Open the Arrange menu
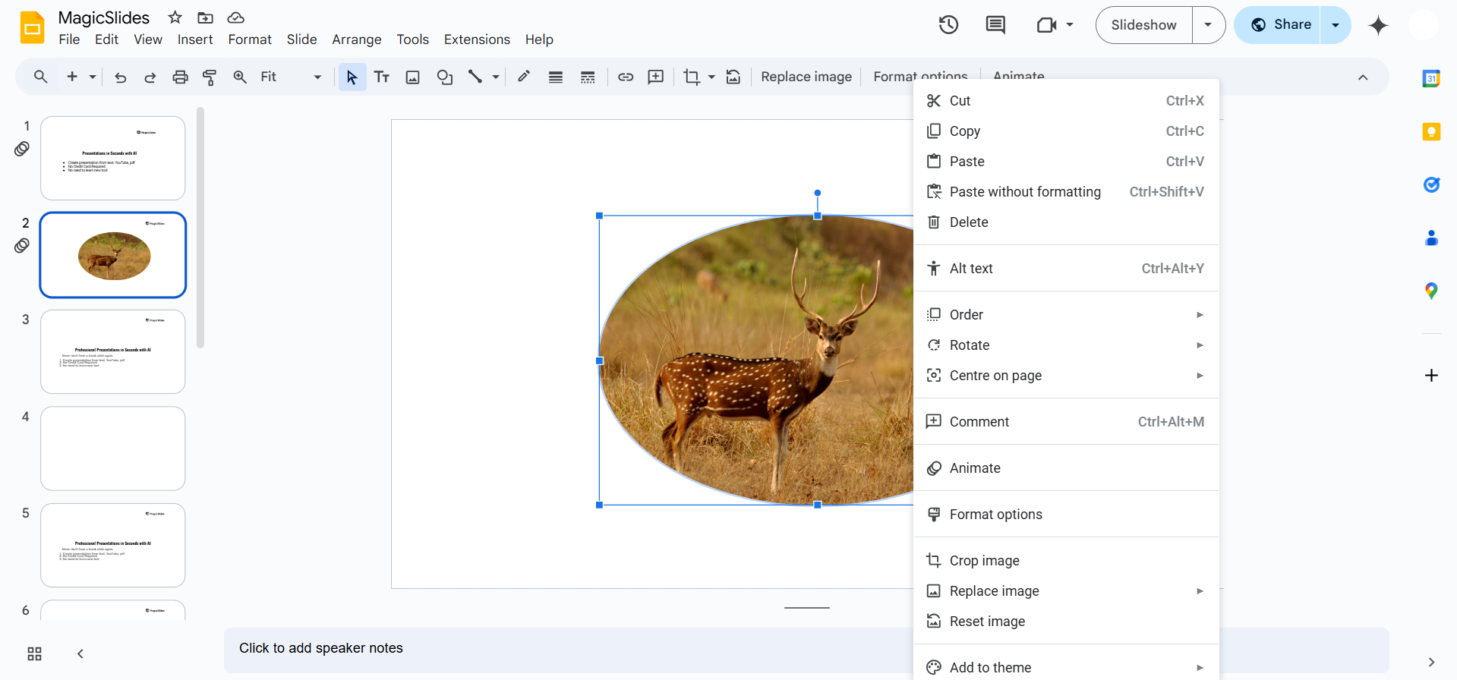The width and height of the screenshot is (1457, 680). pyautogui.click(x=356, y=39)
